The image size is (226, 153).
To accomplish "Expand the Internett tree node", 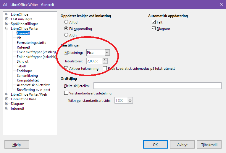I will (x=7, y=108).
